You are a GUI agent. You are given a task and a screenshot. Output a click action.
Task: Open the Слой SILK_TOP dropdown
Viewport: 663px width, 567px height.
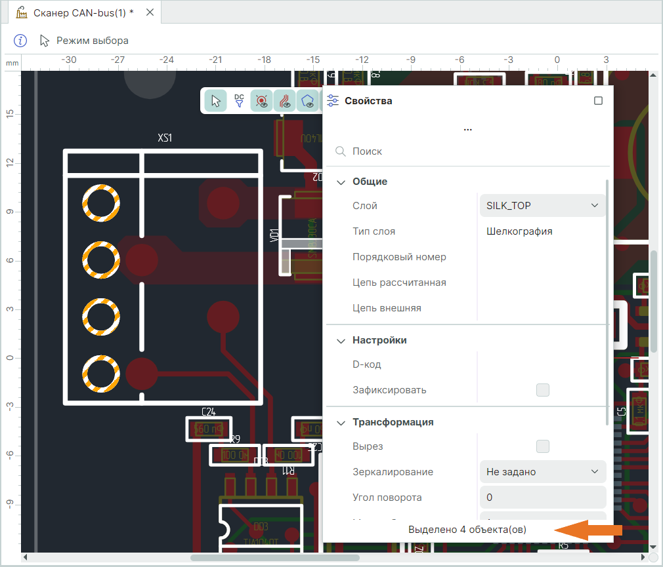coord(542,205)
